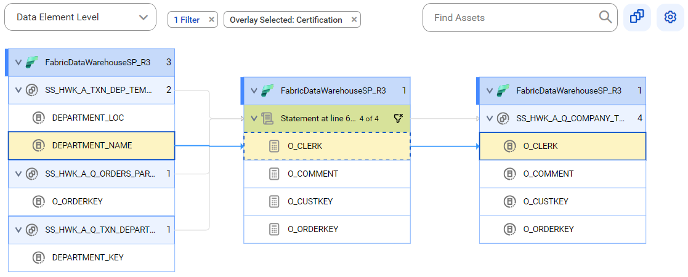The height and width of the screenshot is (277, 688).
Task: Collapse the rightmost FabricDataWarehouseSP_R3 node
Action: tap(490, 90)
